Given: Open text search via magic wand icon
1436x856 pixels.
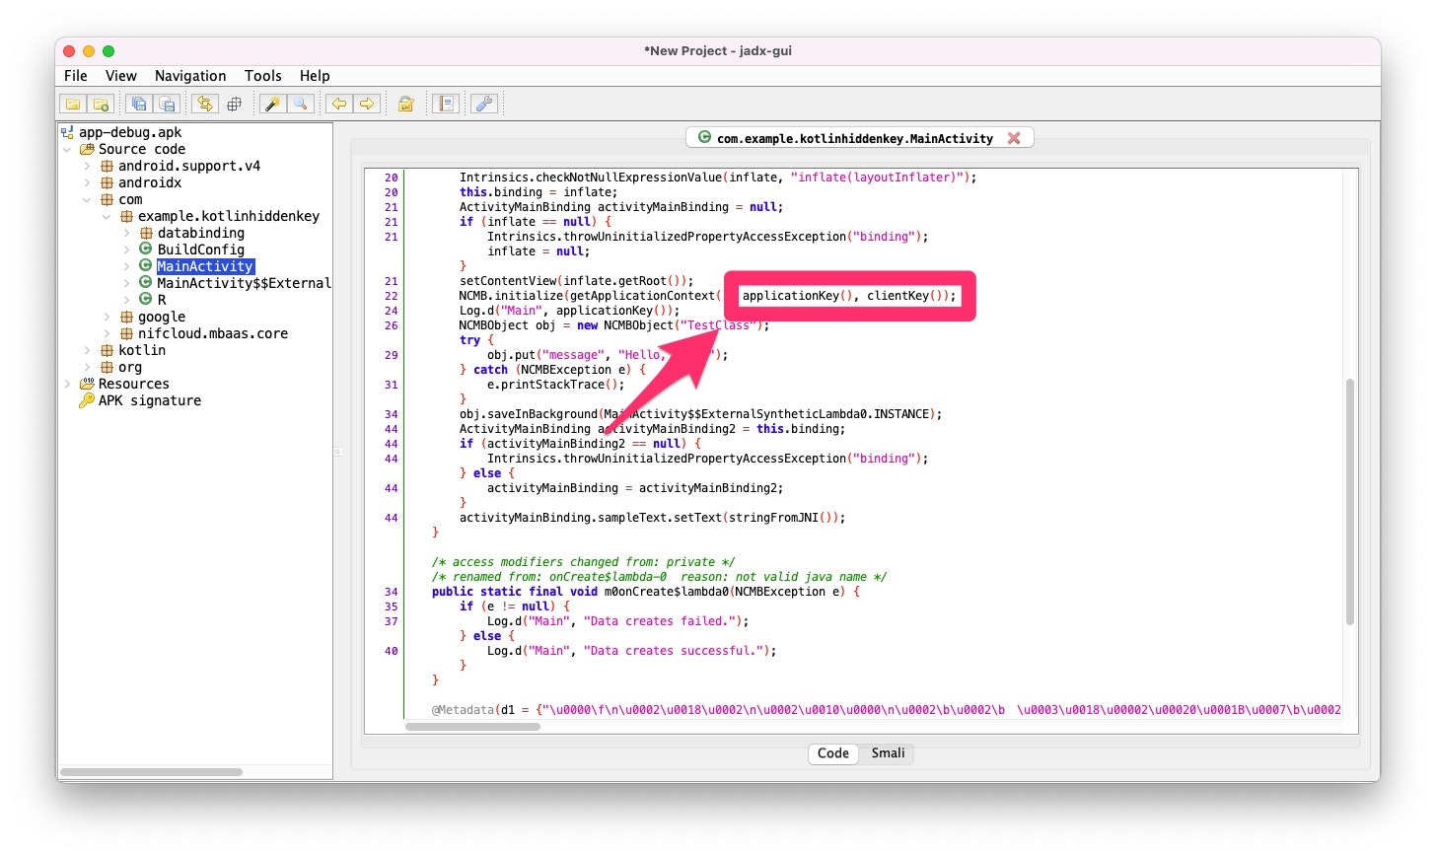Looking at the screenshot, I should pos(272,104).
